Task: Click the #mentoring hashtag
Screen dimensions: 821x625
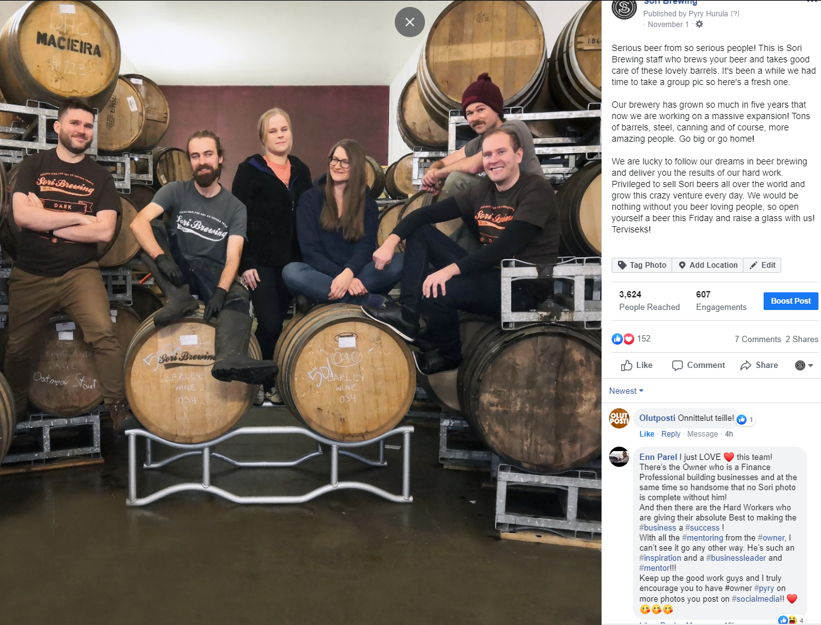Action: click(x=702, y=538)
